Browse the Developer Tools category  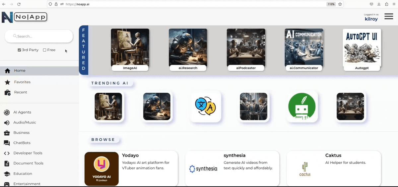(x=28, y=153)
